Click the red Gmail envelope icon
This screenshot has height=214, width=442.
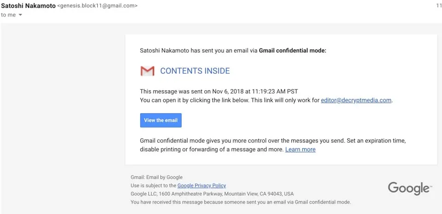[147, 71]
